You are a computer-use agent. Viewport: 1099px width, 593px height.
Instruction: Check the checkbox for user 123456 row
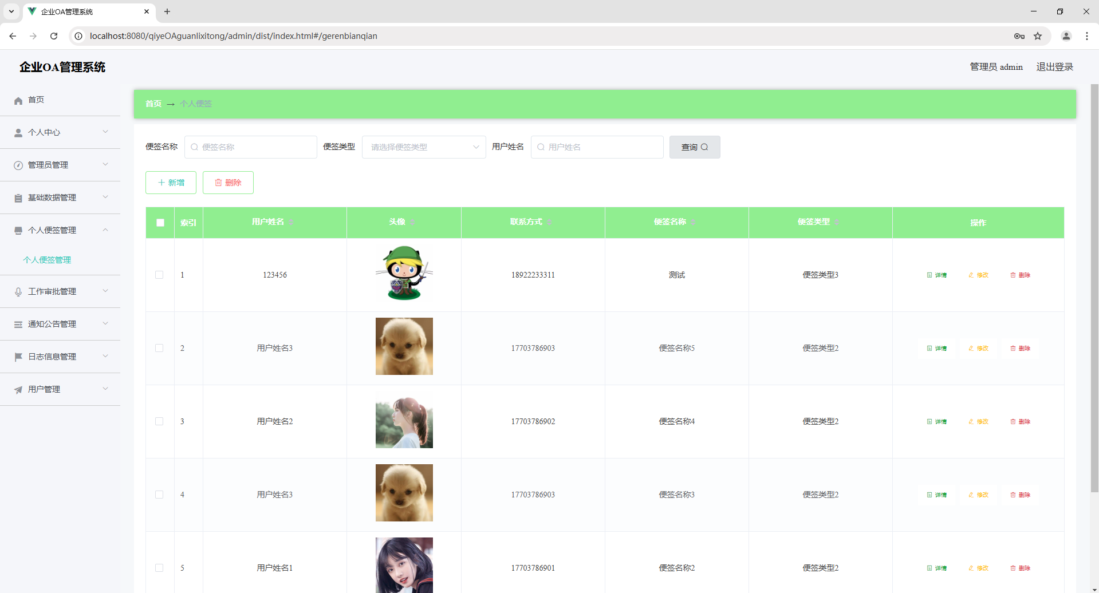pyautogui.click(x=160, y=275)
